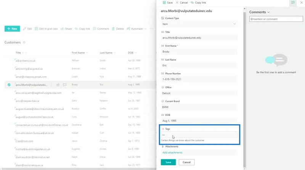Click the empty Tags field

(199, 135)
